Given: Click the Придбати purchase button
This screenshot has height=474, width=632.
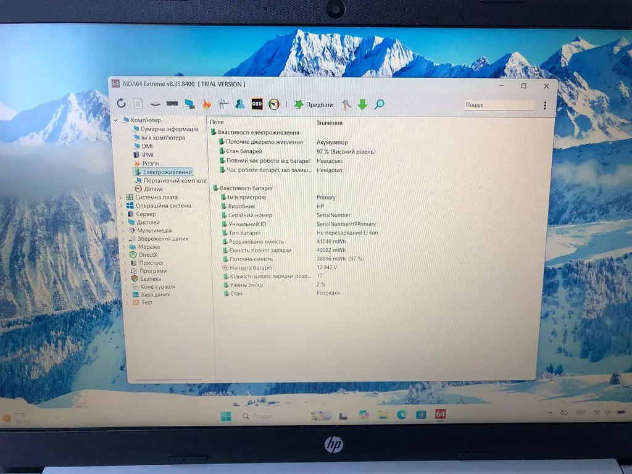Looking at the screenshot, I should pyautogui.click(x=313, y=105).
